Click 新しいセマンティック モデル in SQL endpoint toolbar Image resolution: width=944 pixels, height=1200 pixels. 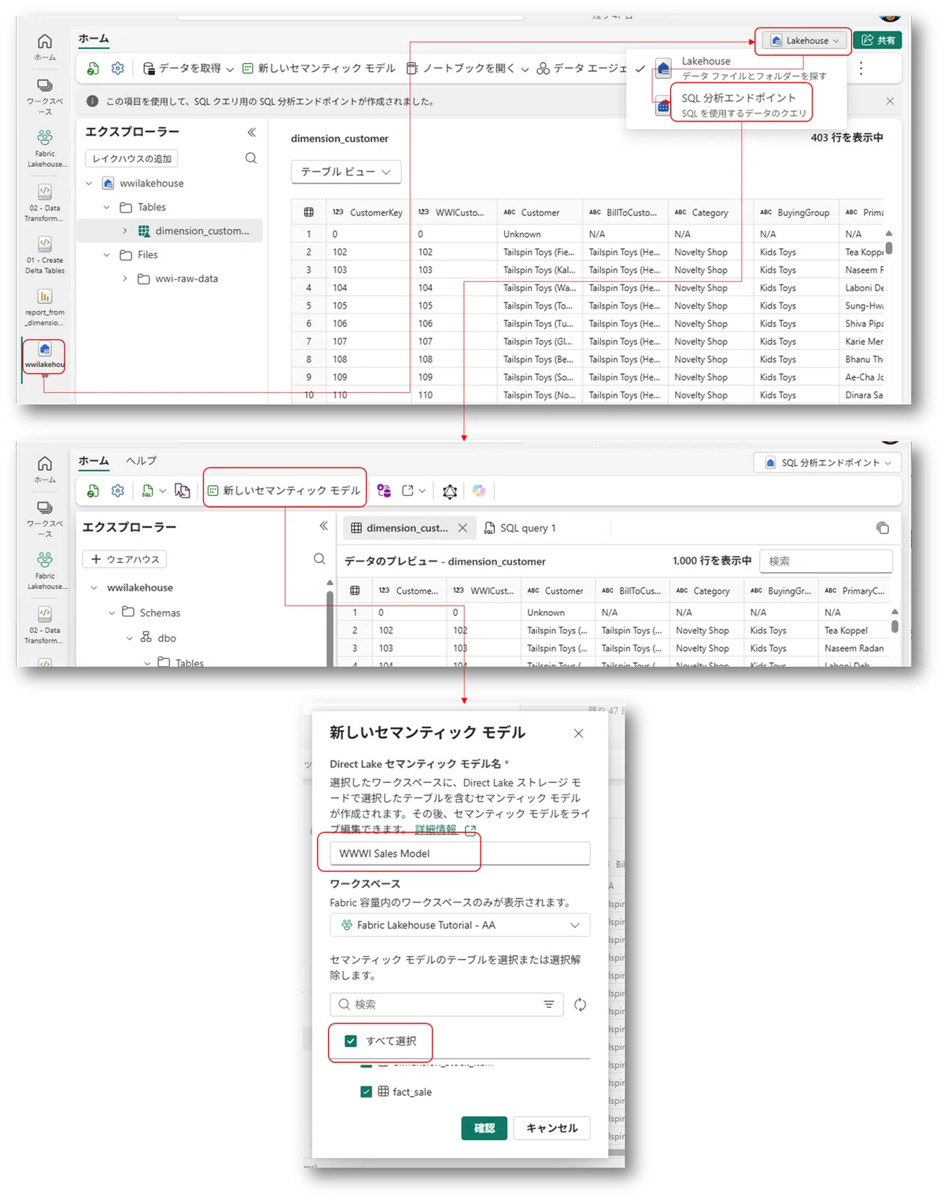click(x=284, y=491)
